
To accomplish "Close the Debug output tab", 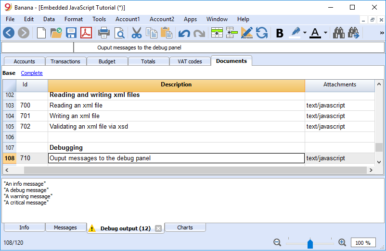I will click(158, 228).
